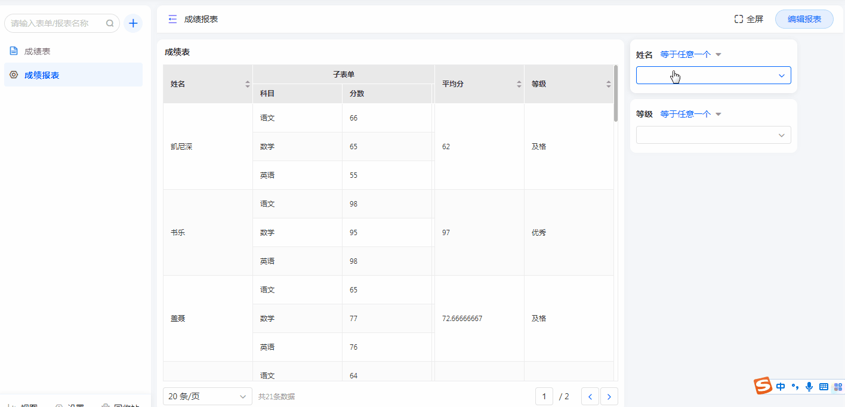Click the Sogou microphone voice input icon
The image size is (845, 407).
[809, 387]
